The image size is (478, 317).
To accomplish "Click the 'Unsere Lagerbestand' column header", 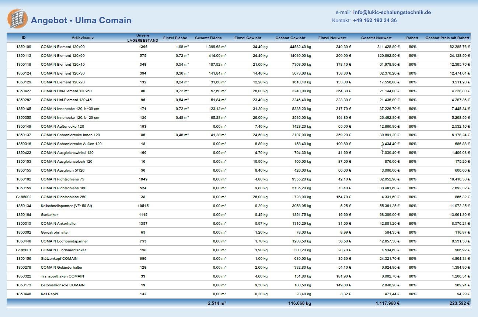I will (x=143, y=38).
